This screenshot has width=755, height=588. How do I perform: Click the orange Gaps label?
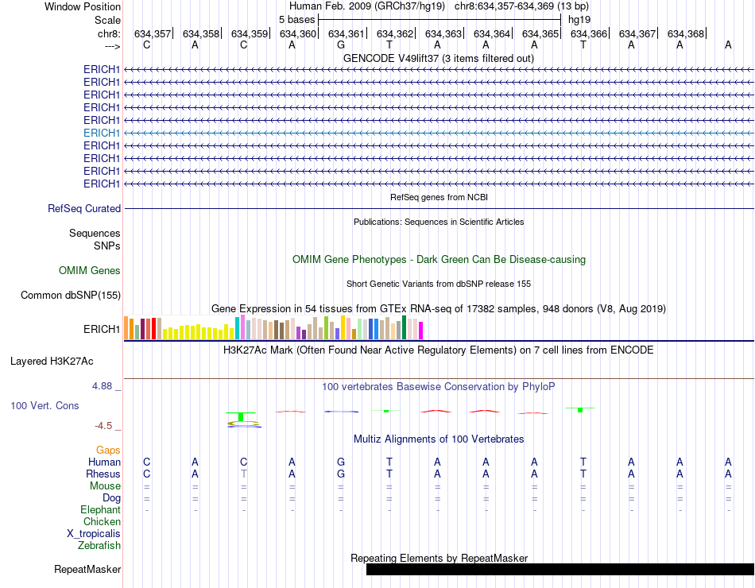pos(108,450)
